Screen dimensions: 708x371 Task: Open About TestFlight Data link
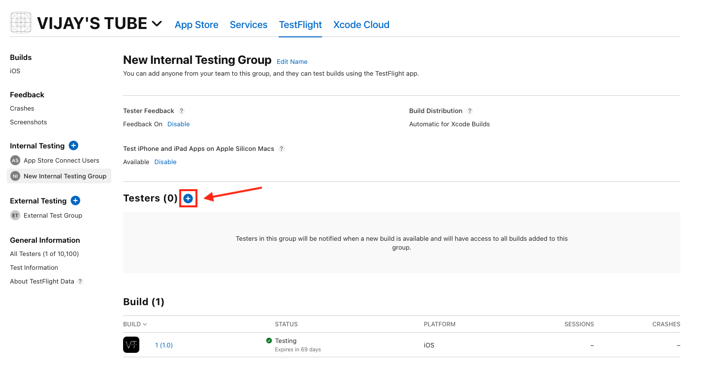pyautogui.click(x=42, y=281)
